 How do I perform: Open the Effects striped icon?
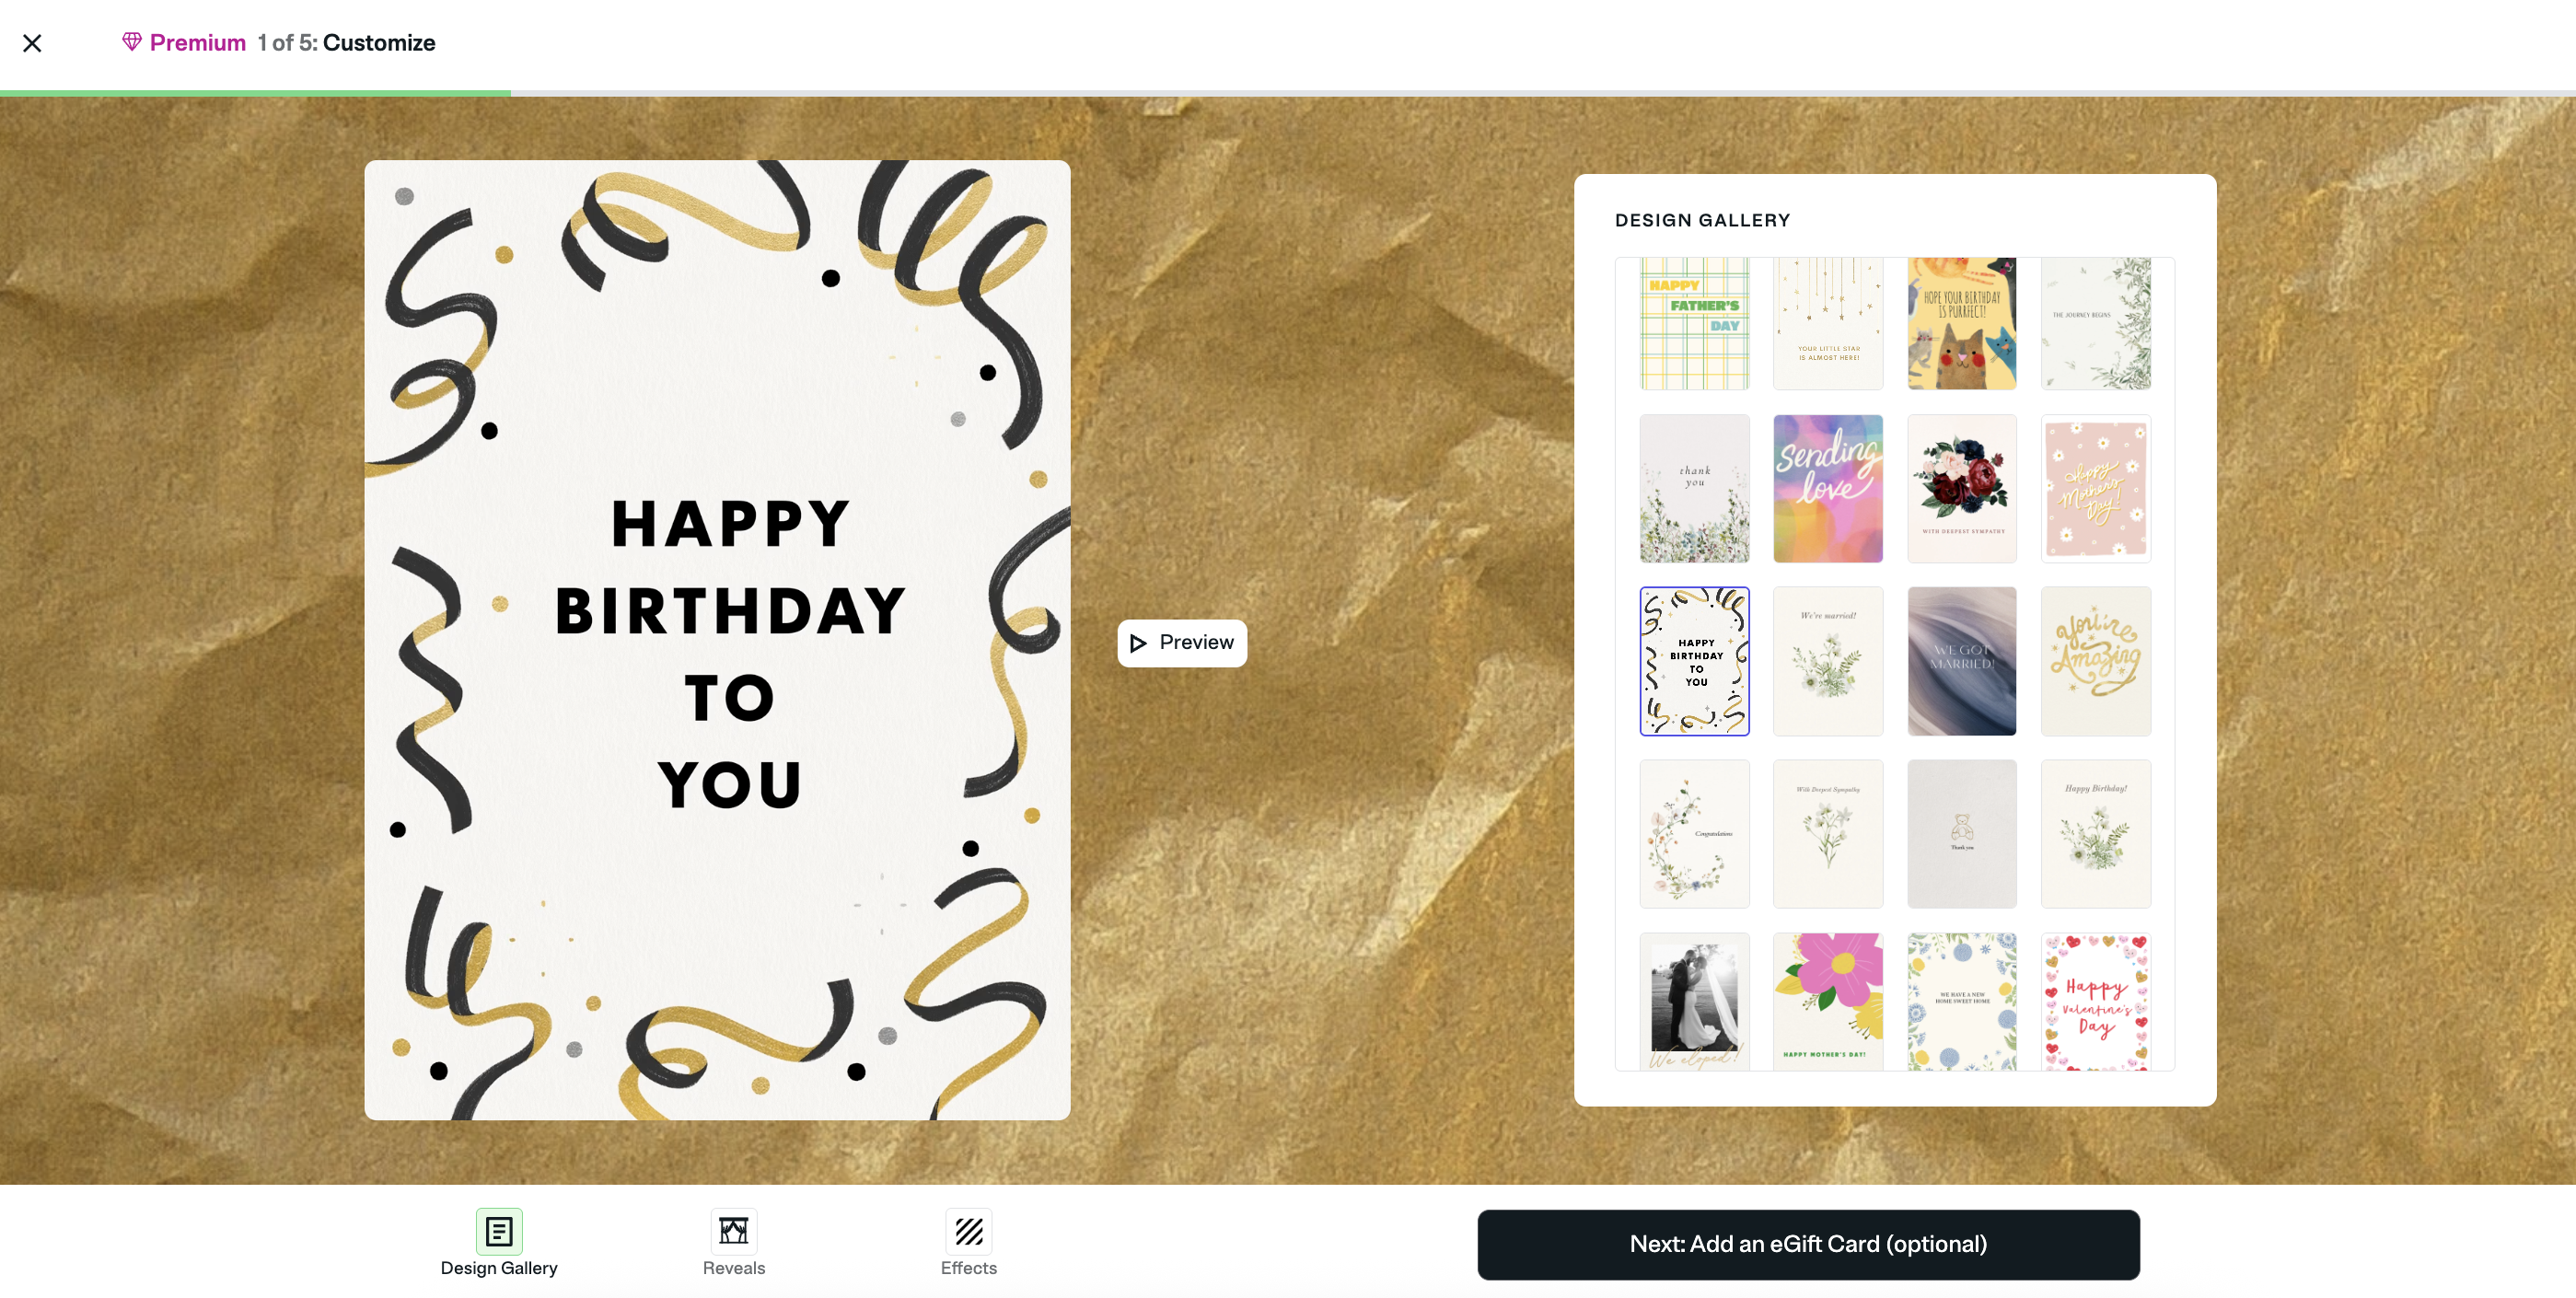coord(968,1230)
